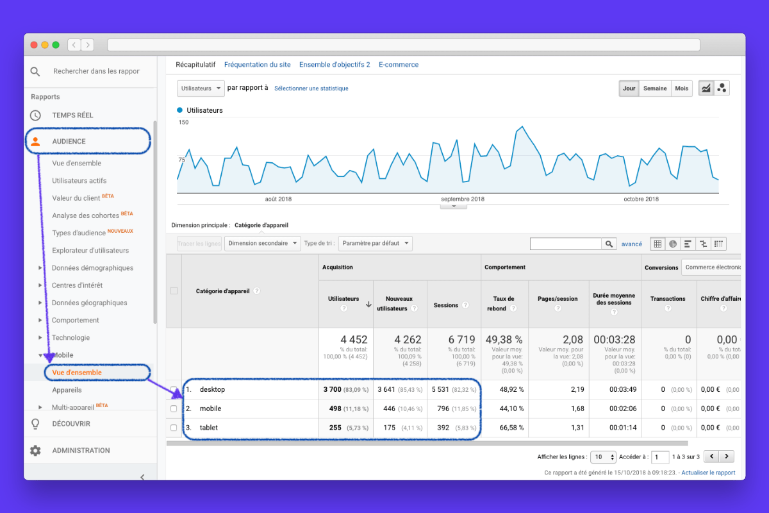The width and height of the screenshot is (769, 513).
Task: Check the select-all rows checkbox in header
Action: pos(173,290)
